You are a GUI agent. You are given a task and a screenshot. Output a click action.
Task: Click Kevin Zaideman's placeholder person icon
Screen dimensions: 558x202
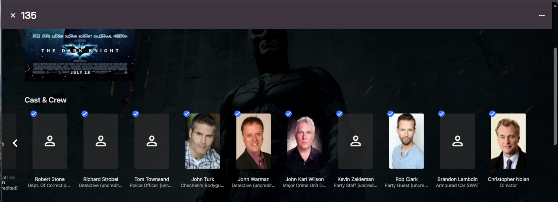355,141
